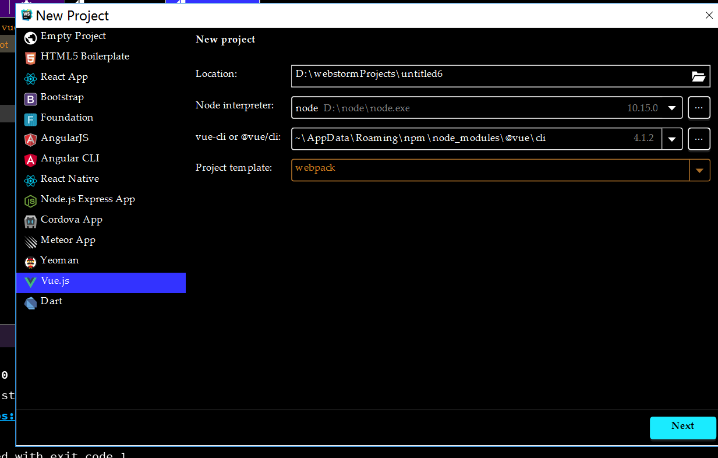The image size is (718, 458).
Task: Click the WebStorm logo in title bar
Action: (26, 15)
